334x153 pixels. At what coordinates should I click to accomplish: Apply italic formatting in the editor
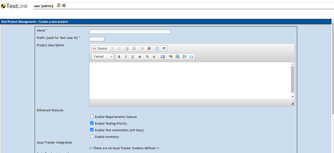click(126, 57)
